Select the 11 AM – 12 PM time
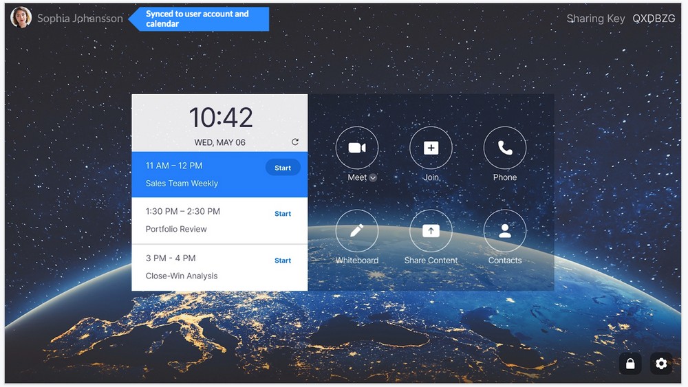 [174, 166]
